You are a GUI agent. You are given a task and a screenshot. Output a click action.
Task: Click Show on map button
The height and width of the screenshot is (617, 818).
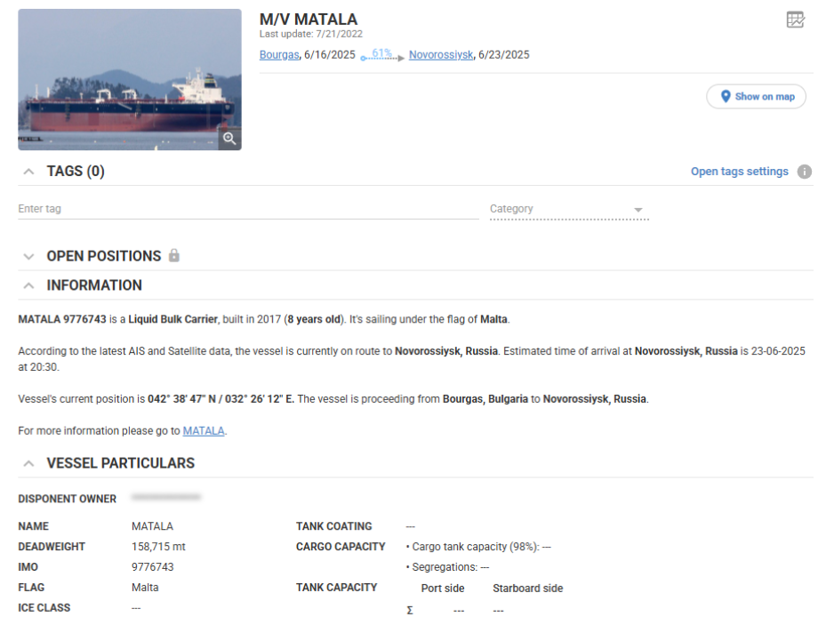point(756,97)
